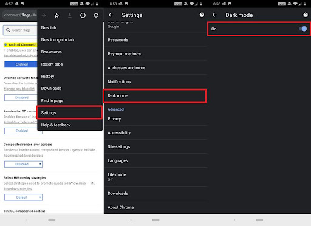Open Disabled dropdown for Composited render layer borders
Image resolution: width=311 pixels, height=226 pixels.
(23, 164)
